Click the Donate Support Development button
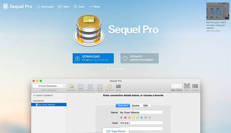This screenshot has height=133, width=231. 140,58
